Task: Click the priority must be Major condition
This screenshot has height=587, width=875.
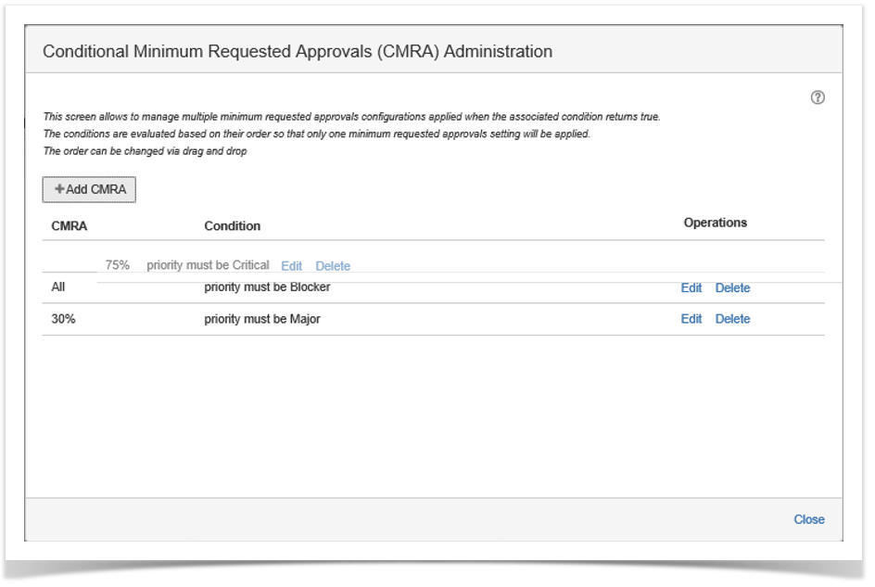Action: (x=262, y=319)
